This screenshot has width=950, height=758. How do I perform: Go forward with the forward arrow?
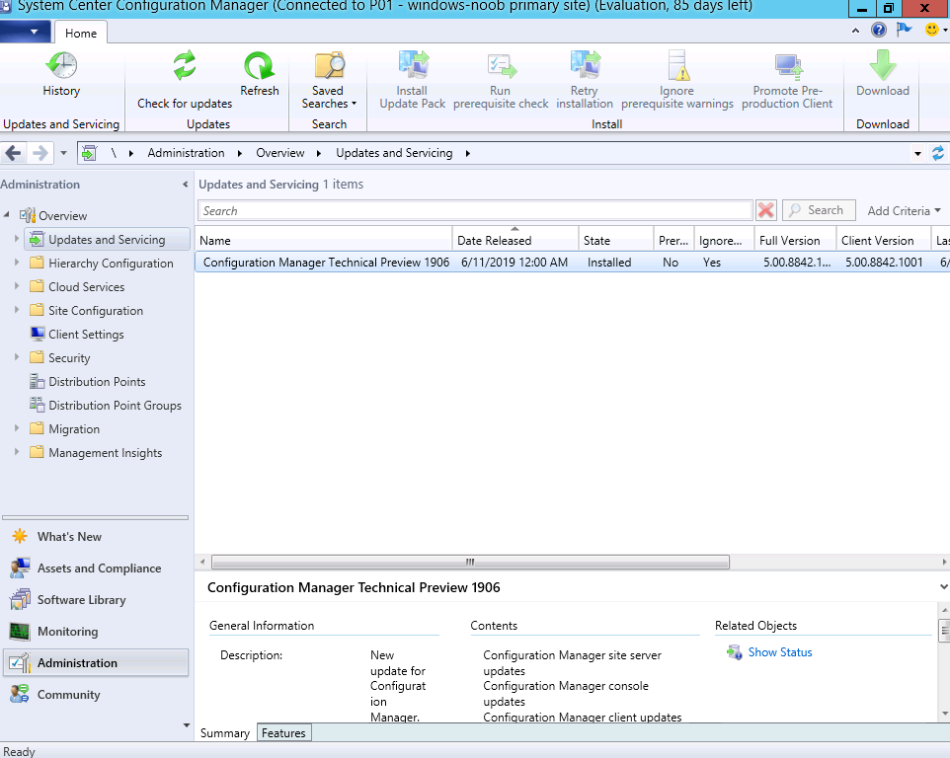40,153
